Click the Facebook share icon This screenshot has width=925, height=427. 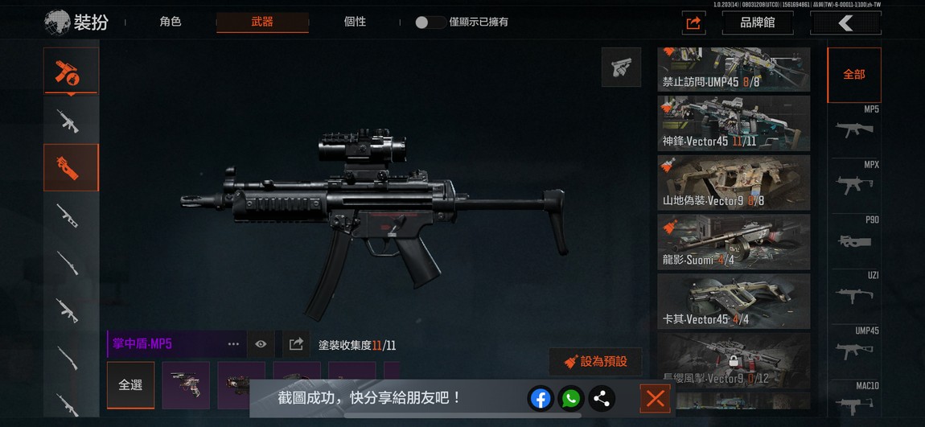pos(541,399)
